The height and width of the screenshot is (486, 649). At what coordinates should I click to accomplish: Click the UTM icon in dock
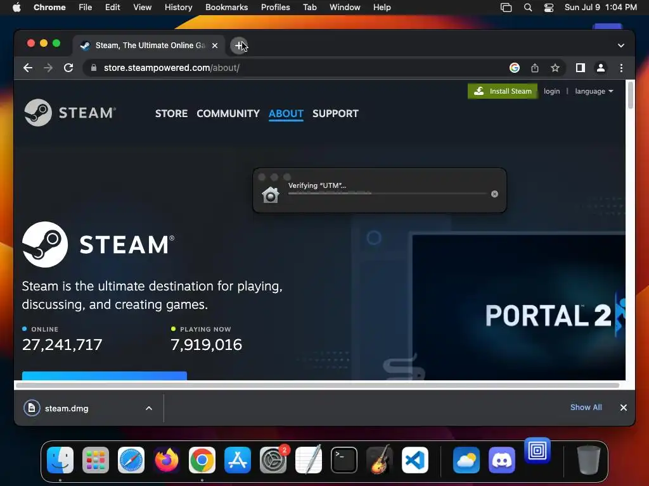[537, 451]
